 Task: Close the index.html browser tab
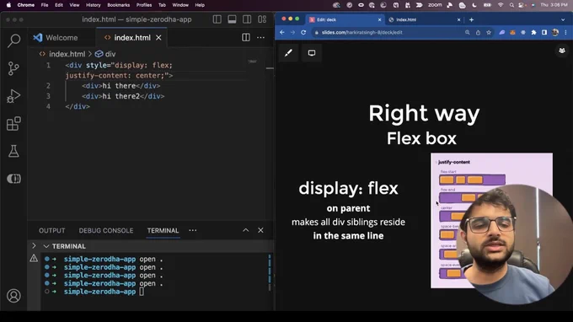458,19
